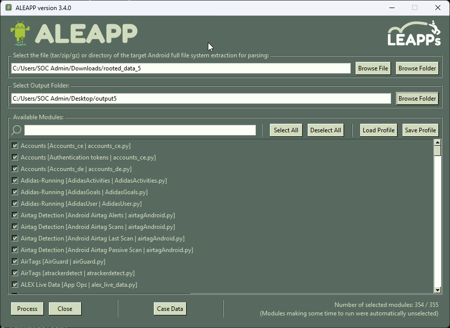Load a saved module profile

coord(378,130)
